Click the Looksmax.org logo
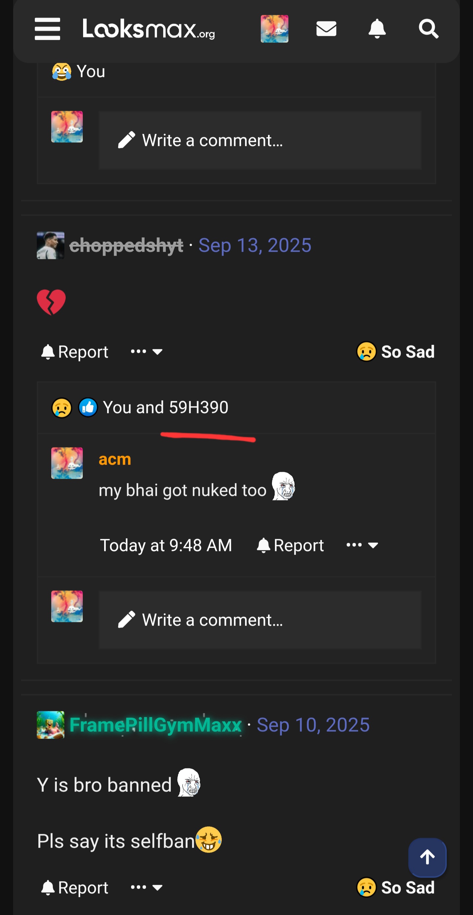 click(149, 29)
